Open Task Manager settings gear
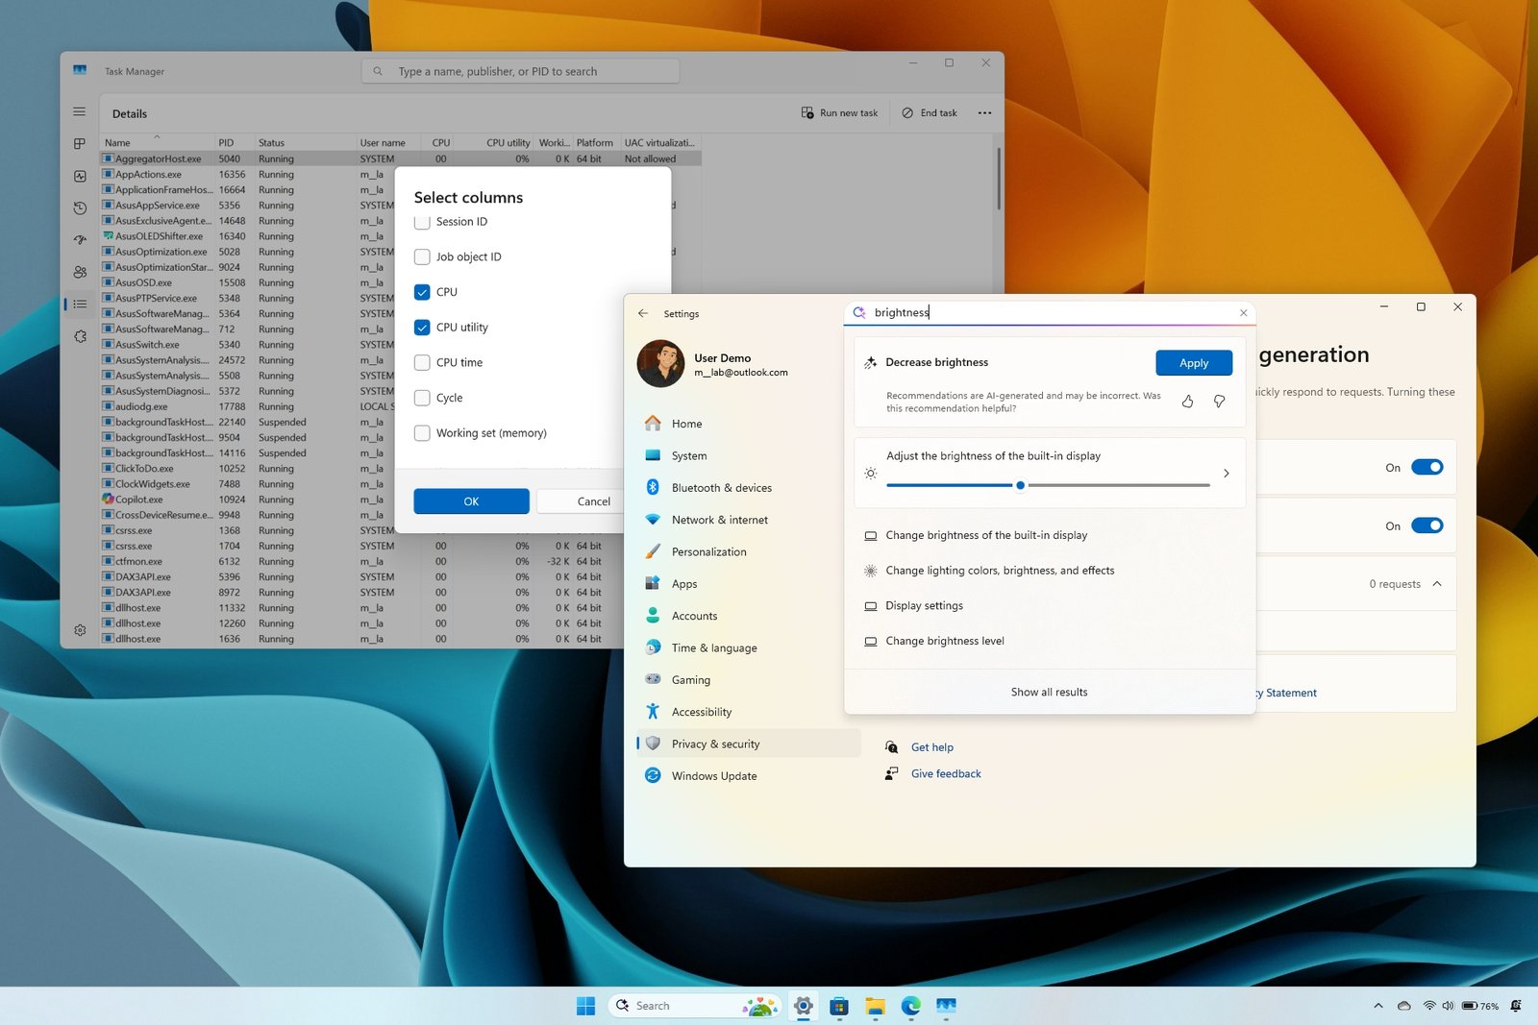This screenshot has width=1538, height=1025. point(80,629)
